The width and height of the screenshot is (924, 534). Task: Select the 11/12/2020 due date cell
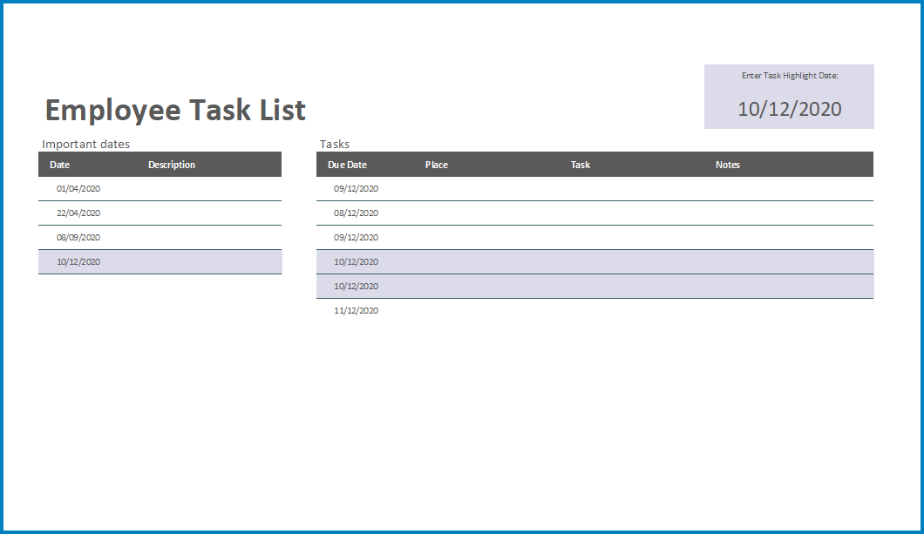click(x=357, y=310)
